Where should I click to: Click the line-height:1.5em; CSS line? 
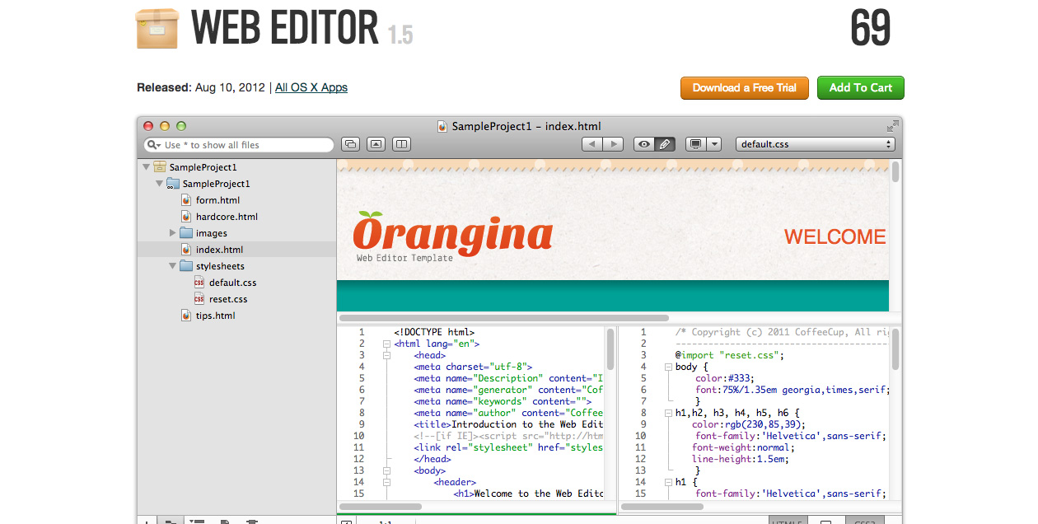pos(741,460)
